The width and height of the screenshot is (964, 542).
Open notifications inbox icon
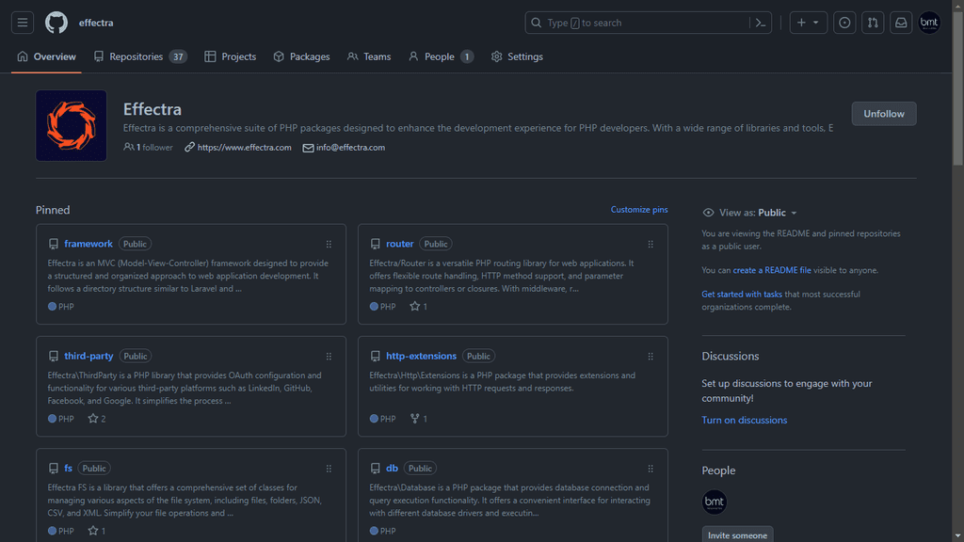(901, 23)
